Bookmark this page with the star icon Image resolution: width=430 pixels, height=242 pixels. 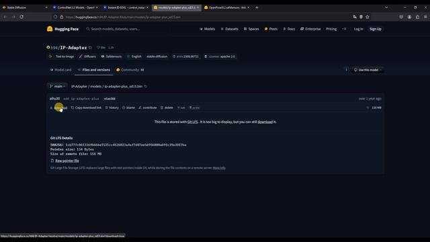point(368,17)
